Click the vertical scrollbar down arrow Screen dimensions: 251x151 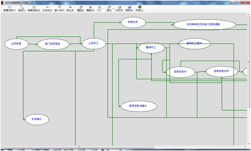[248, 143]
